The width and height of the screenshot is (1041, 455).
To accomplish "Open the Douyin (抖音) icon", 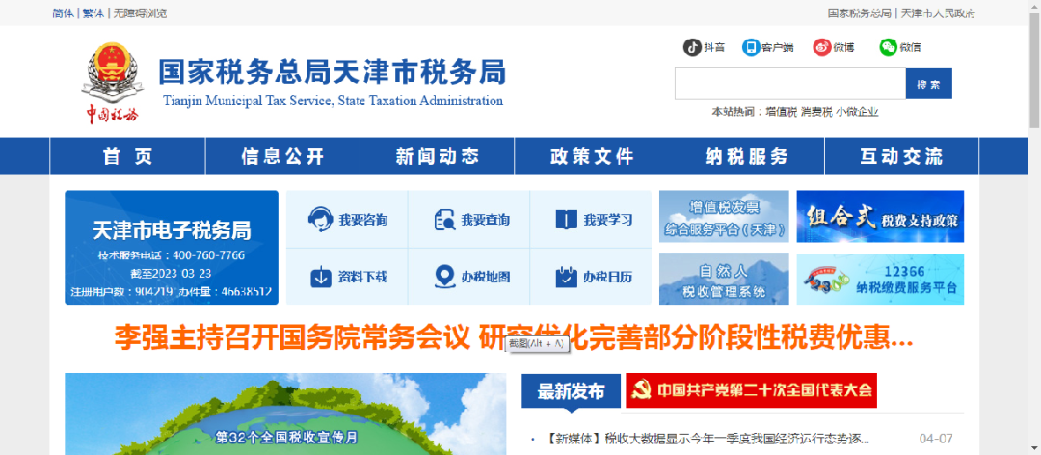I will [692, 47].
